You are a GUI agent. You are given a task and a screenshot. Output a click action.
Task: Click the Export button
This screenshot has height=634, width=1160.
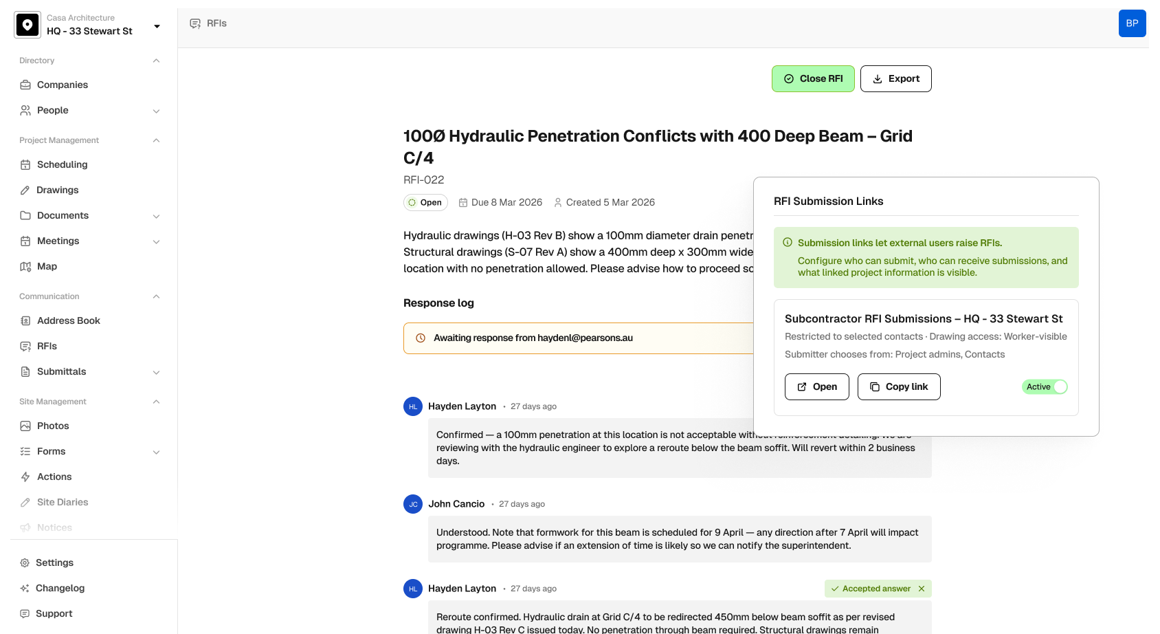point(896,78)
